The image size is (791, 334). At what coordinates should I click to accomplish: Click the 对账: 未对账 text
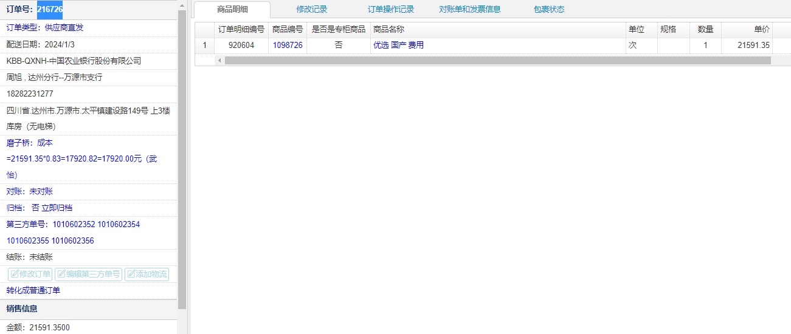(30, 191)
